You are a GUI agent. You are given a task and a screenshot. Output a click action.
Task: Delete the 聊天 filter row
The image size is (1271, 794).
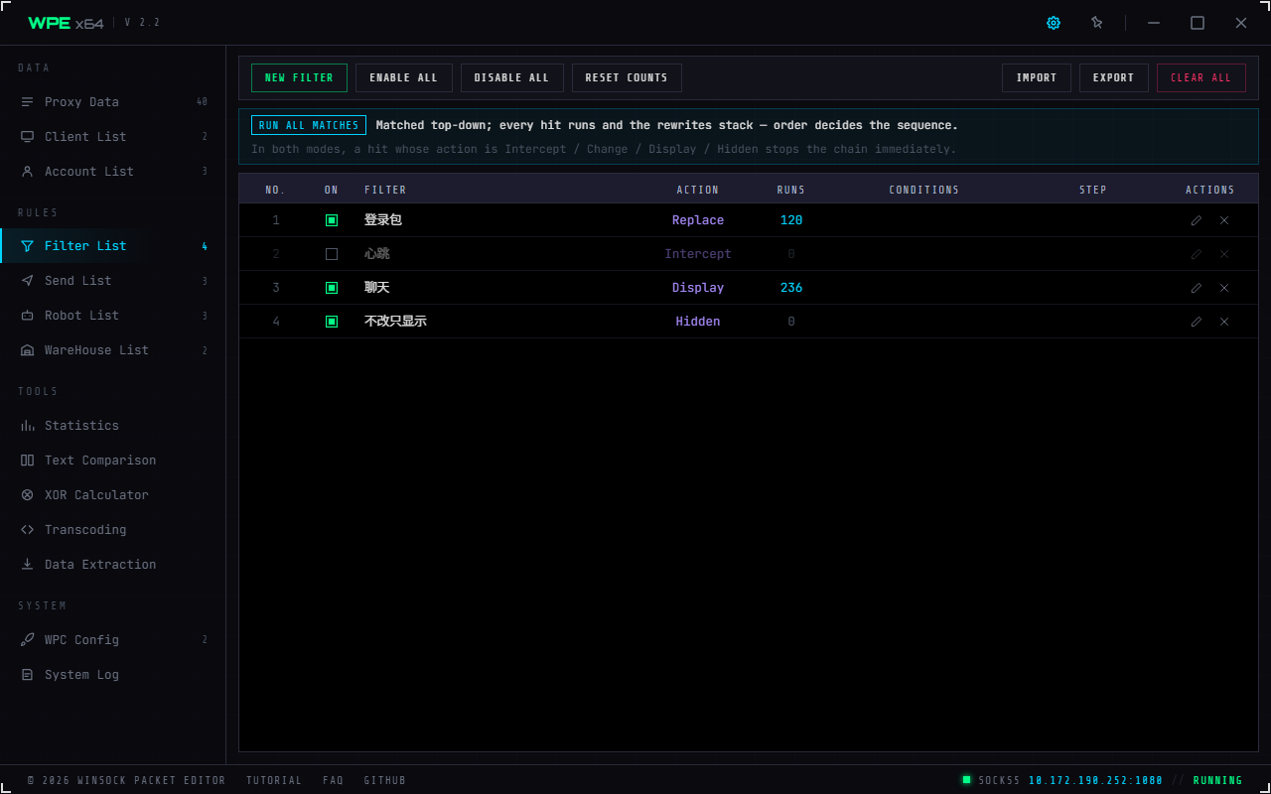pyautogui.click(x=1224, y=288)
